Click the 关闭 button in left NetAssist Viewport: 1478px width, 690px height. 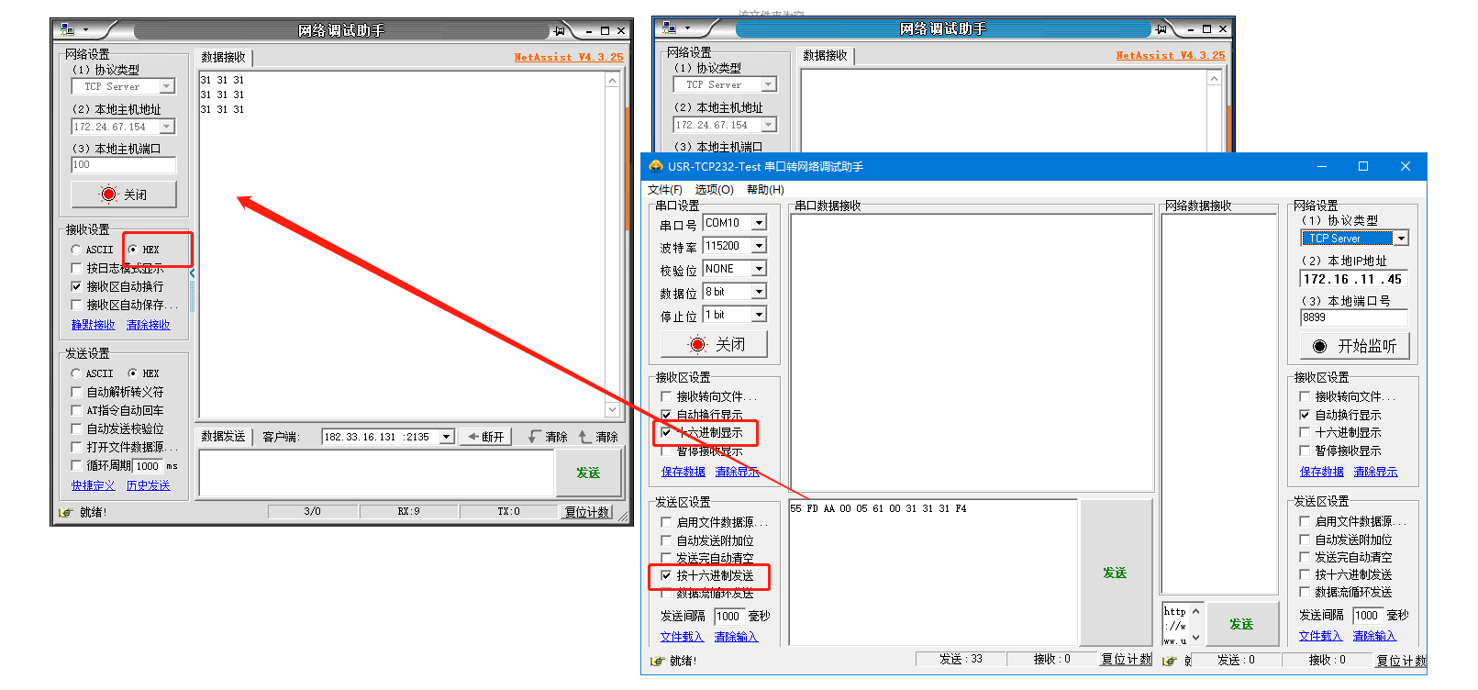[124, 195]
